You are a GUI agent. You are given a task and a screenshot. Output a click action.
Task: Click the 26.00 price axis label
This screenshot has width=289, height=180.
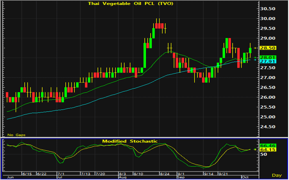(268, 97)
